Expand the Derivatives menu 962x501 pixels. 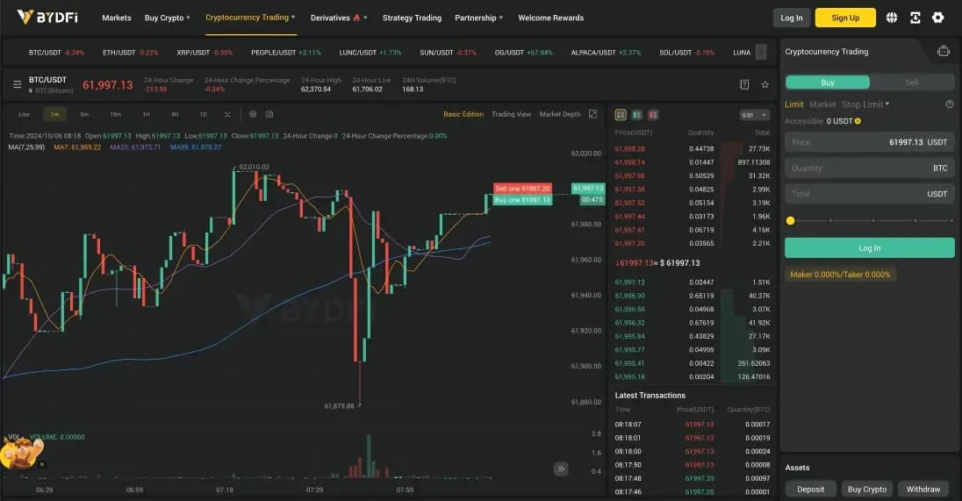pyautogui.click(x=339, y=18)
